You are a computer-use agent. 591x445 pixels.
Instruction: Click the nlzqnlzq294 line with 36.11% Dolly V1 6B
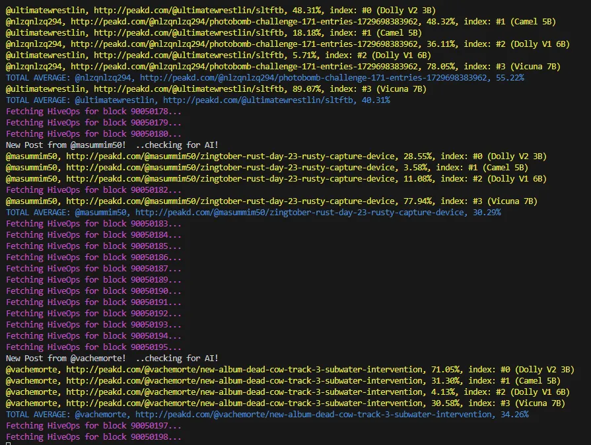pos(288,44)
